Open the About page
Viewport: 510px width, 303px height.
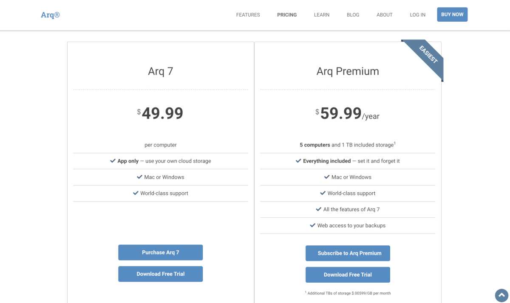pos(385,15)
